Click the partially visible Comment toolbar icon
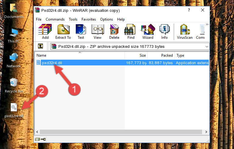This screenshot has width=234, height=149. 201,31
